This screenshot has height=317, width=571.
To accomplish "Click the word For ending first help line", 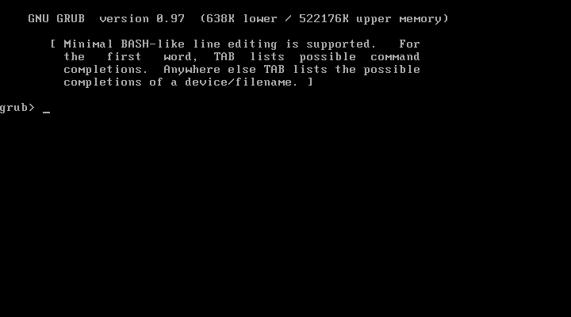I will tap(409, 44).
